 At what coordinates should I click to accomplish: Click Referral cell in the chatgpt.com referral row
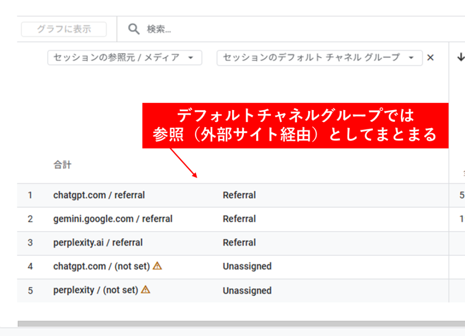tap(239, 195)
